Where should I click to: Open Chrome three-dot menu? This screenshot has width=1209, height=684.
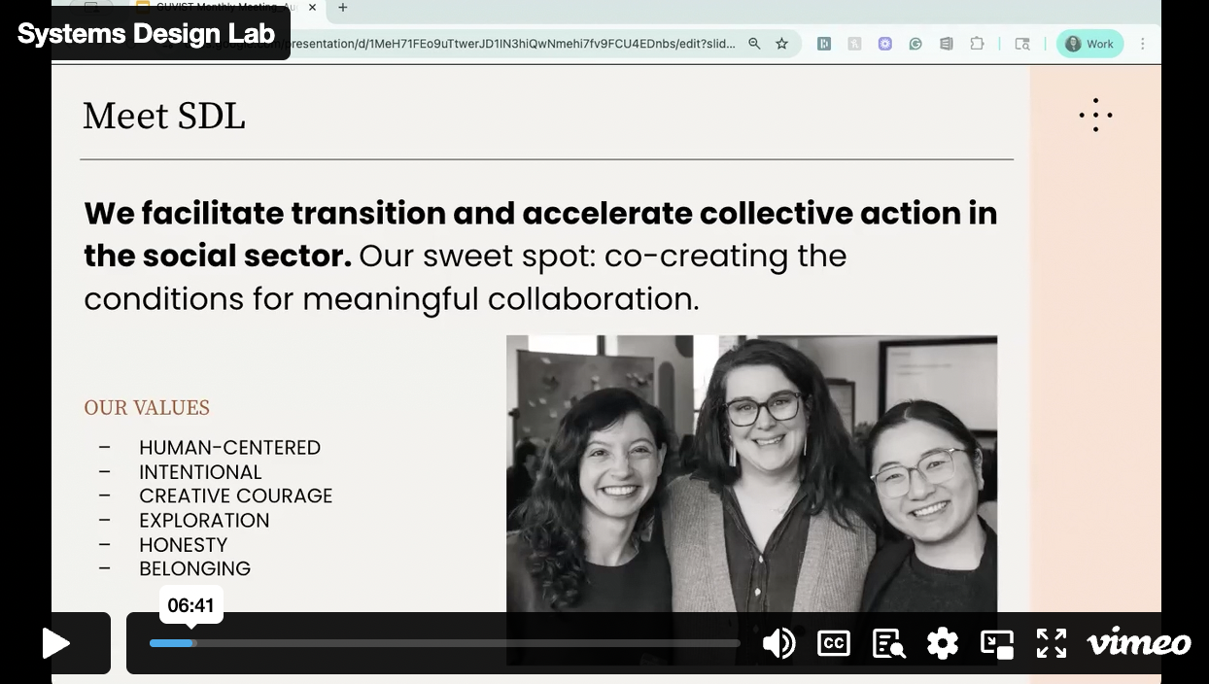pos(1143,44)
